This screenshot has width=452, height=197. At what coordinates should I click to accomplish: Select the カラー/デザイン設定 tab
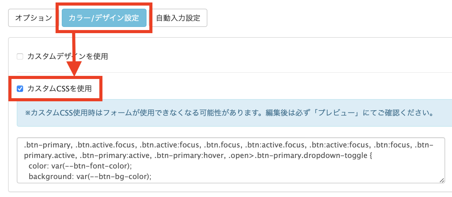click(104, 18)
